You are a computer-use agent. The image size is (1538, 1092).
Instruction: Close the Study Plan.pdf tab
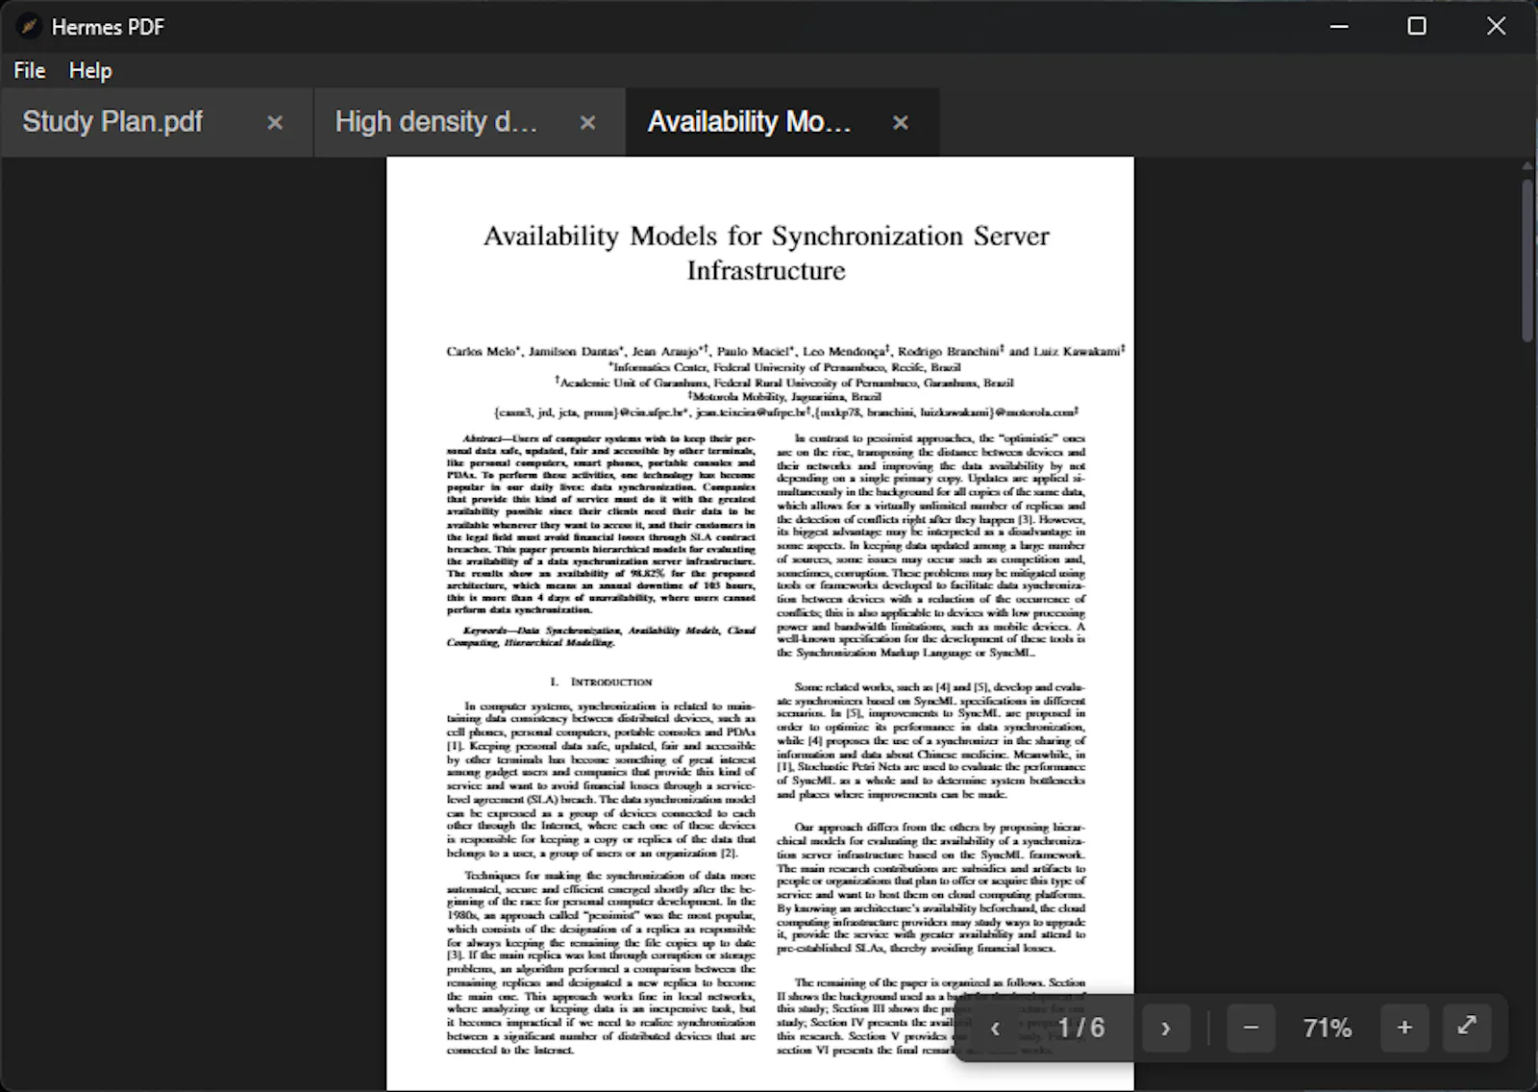pos(275,123)
